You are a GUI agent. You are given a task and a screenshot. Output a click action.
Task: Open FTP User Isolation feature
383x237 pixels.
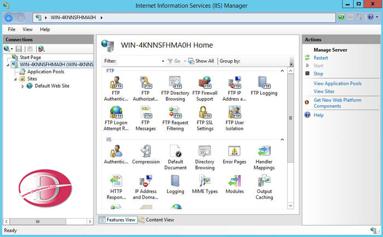pos(235,118)
